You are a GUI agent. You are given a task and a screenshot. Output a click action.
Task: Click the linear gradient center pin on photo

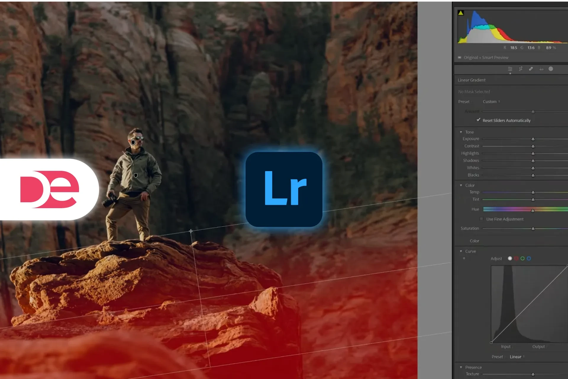click(x=191, y=231)
